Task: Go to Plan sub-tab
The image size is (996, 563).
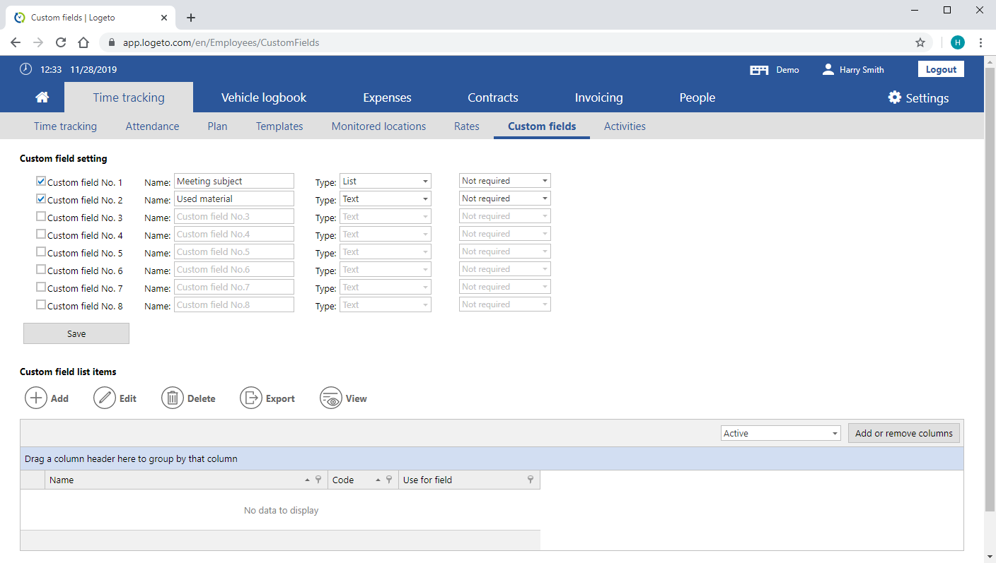Action: (217, 126)
